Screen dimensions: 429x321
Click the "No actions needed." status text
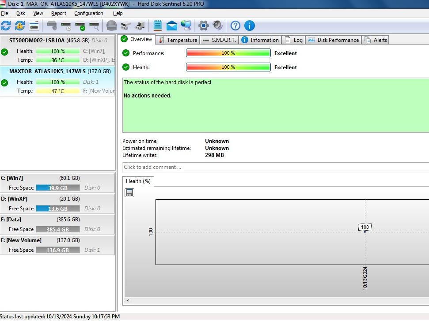pos(148,96)
